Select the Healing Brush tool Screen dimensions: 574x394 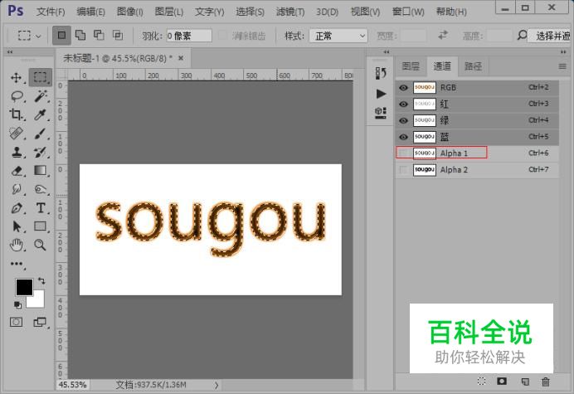[16, 134]
